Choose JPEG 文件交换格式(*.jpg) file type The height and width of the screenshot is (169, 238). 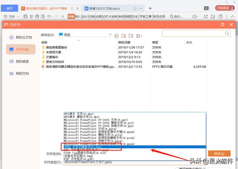tap(135, 147)
